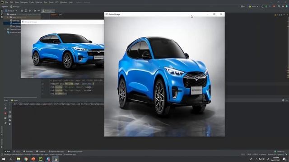The image size is (289, 162).
Task: Open the Code menu
Action: tap(32, 2)
